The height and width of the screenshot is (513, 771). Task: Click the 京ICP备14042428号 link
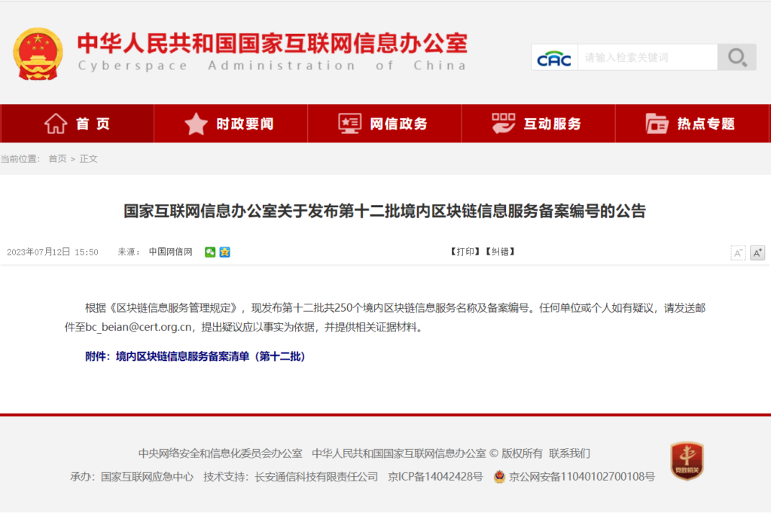435,477
